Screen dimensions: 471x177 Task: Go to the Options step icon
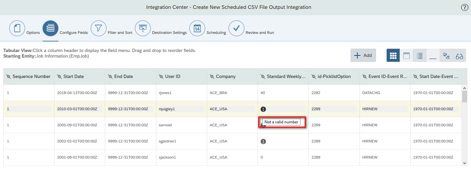(17, 28)
